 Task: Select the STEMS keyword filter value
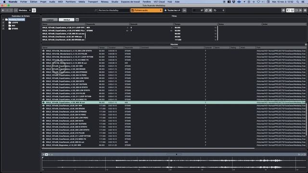click(90, 31)
